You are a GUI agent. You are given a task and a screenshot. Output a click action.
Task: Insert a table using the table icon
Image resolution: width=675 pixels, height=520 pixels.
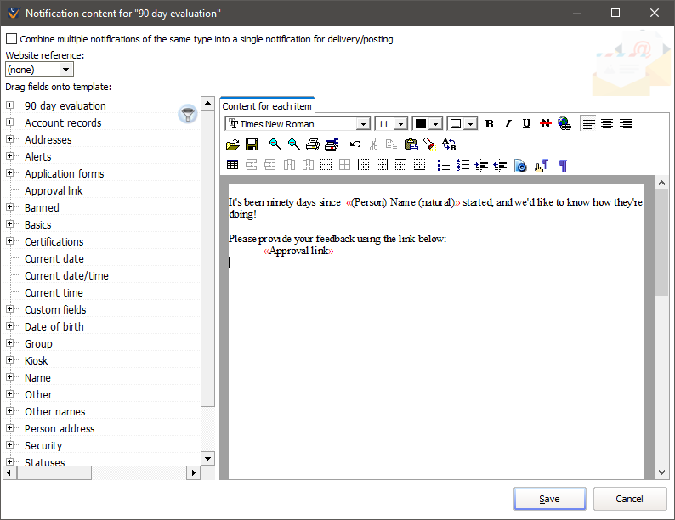point(233,166)
